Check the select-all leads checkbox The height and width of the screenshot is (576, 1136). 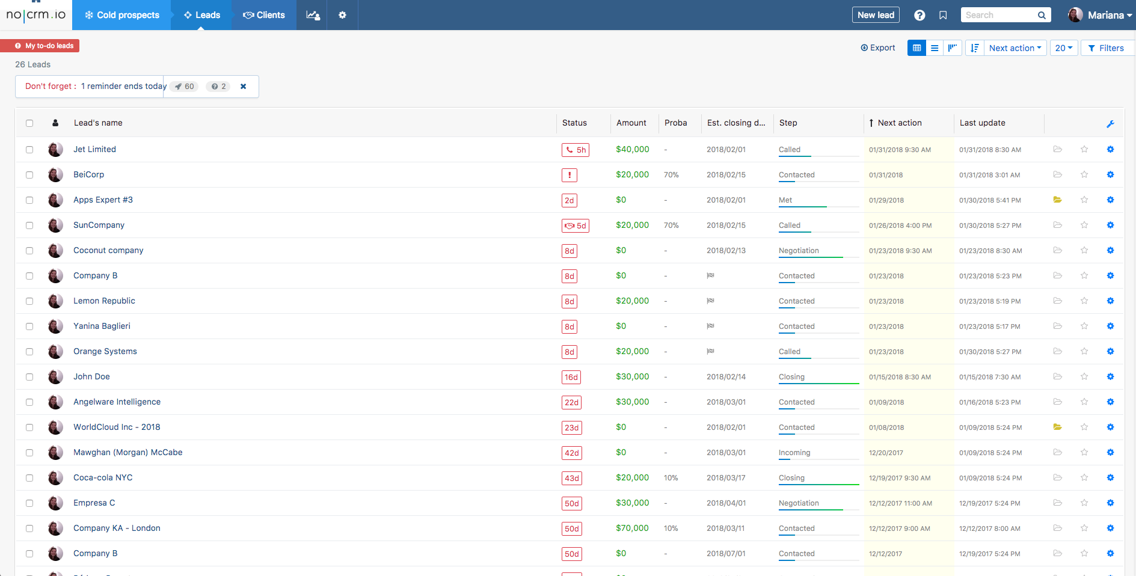click(29, 123)
